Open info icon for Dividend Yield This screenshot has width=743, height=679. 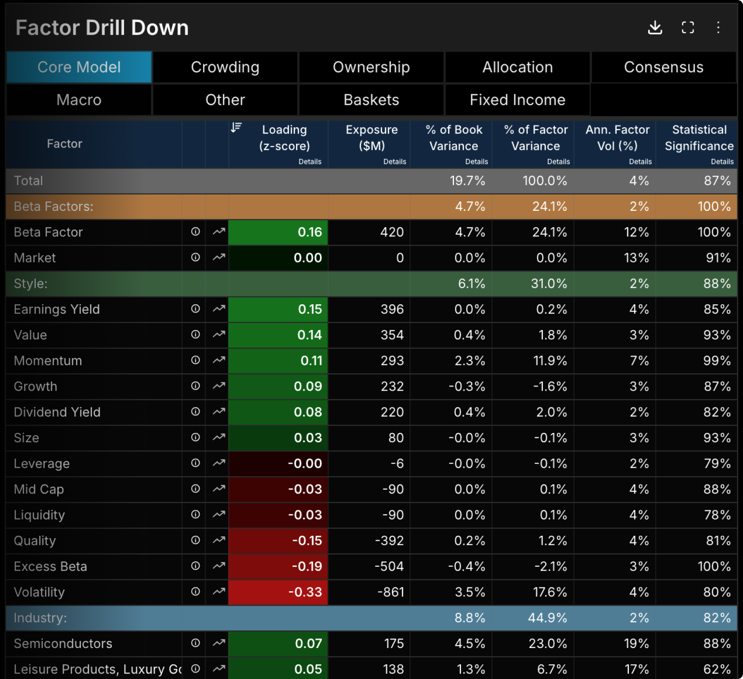click(196, 411)
